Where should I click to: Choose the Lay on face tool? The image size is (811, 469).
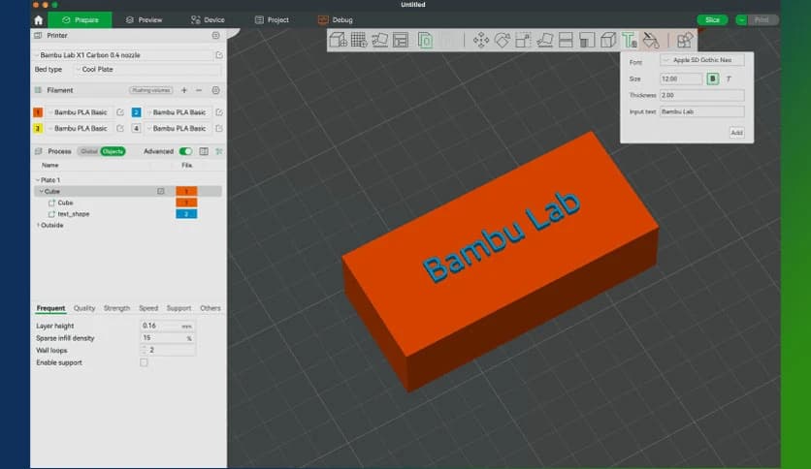pyautogui.click(x=545, y=40)
